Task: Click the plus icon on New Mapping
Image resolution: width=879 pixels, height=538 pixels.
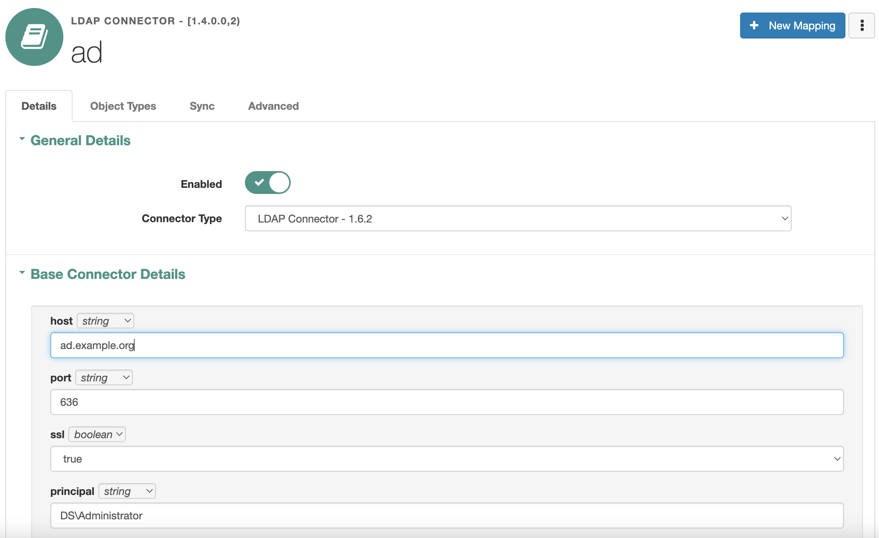Action: click(754, 26)
